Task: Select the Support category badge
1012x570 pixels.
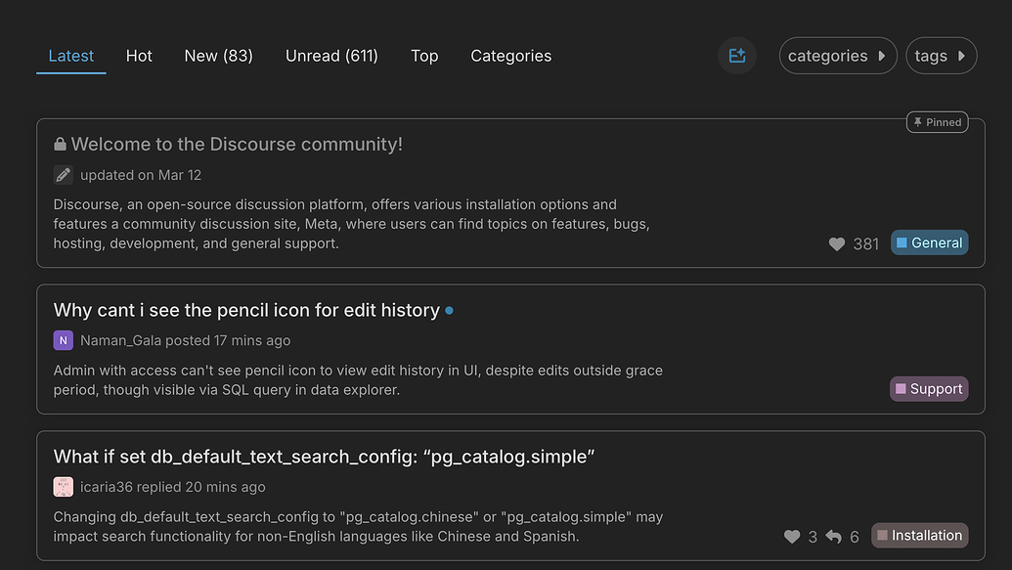Action: 929,389
